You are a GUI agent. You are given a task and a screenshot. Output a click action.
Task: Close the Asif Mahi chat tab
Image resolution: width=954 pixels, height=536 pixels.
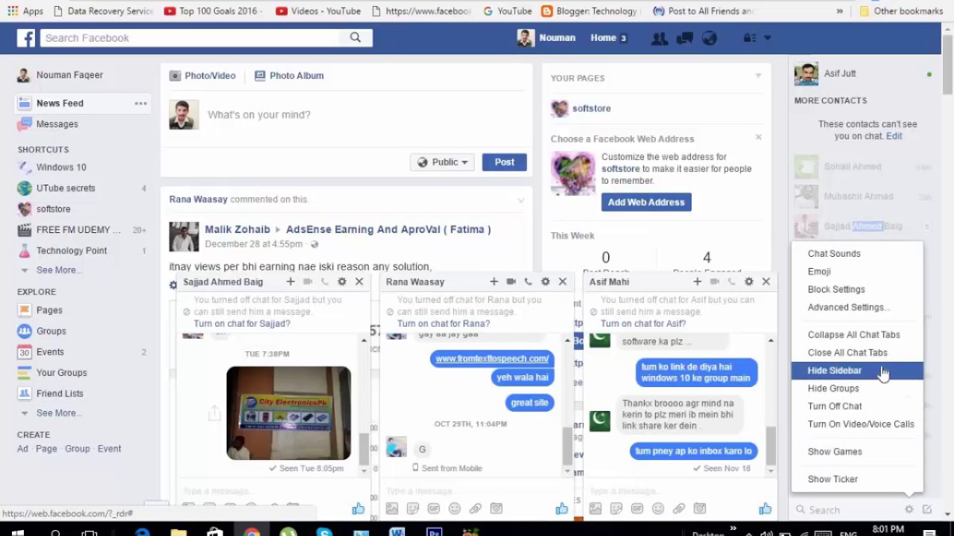click(x=766, y=281)
